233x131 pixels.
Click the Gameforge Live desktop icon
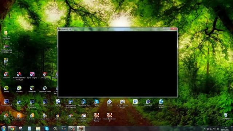coord(84,103)
